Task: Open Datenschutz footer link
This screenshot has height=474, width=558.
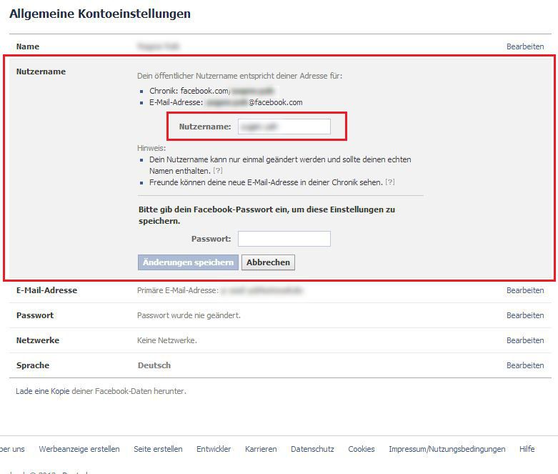Action: click(312, 449)
